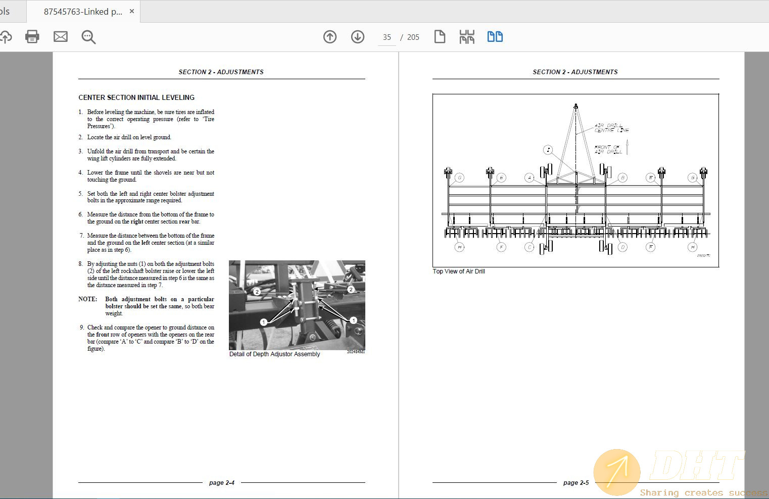769x499 pixels.
Task: Click the cloud upload icon
Action: (5, 37)
